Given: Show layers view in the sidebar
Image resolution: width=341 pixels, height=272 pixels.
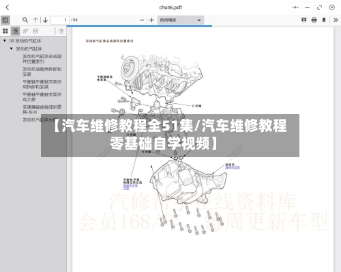Looking at the screenshot, I should [35, 31].
